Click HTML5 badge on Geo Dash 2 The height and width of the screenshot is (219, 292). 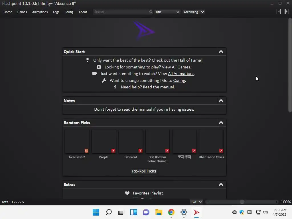pos(86,151)
